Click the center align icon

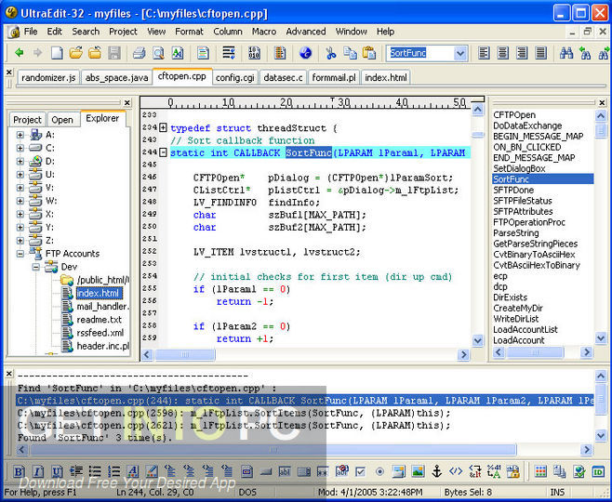(503, 53)
